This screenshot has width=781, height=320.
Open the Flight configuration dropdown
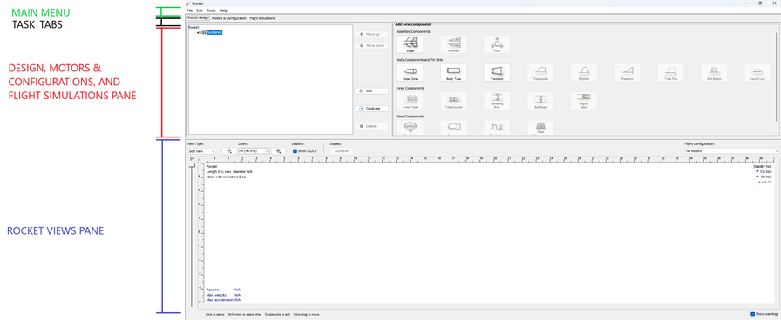[x=731, y=151]
